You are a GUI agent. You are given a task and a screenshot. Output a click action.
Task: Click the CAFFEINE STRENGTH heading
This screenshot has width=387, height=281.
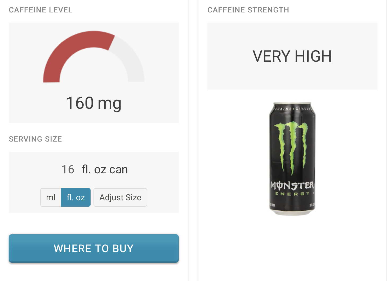coord(248,10)
